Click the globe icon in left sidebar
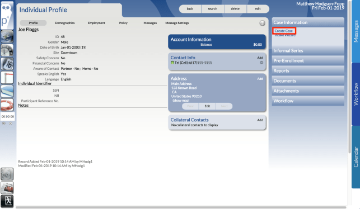360x209 pixels. (x=7, y=36)
